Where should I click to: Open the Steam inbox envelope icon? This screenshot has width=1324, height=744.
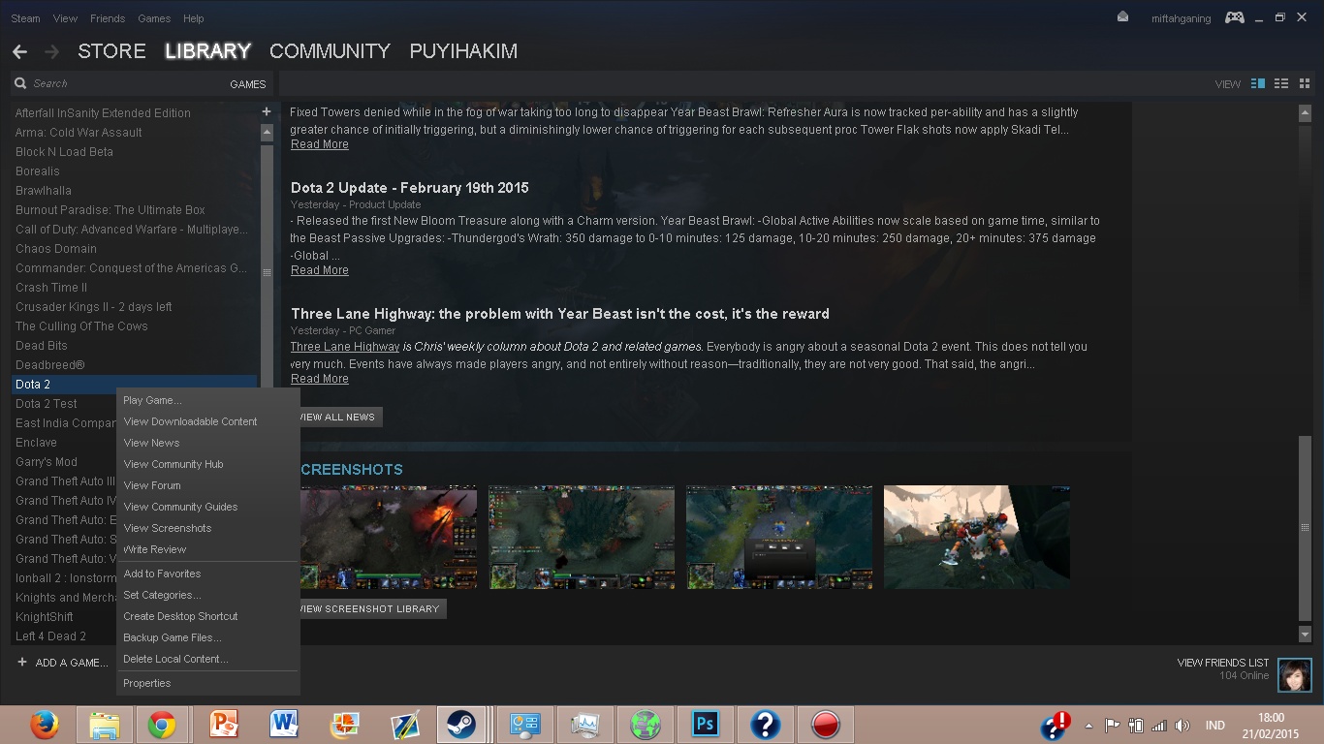[1122, 17]
